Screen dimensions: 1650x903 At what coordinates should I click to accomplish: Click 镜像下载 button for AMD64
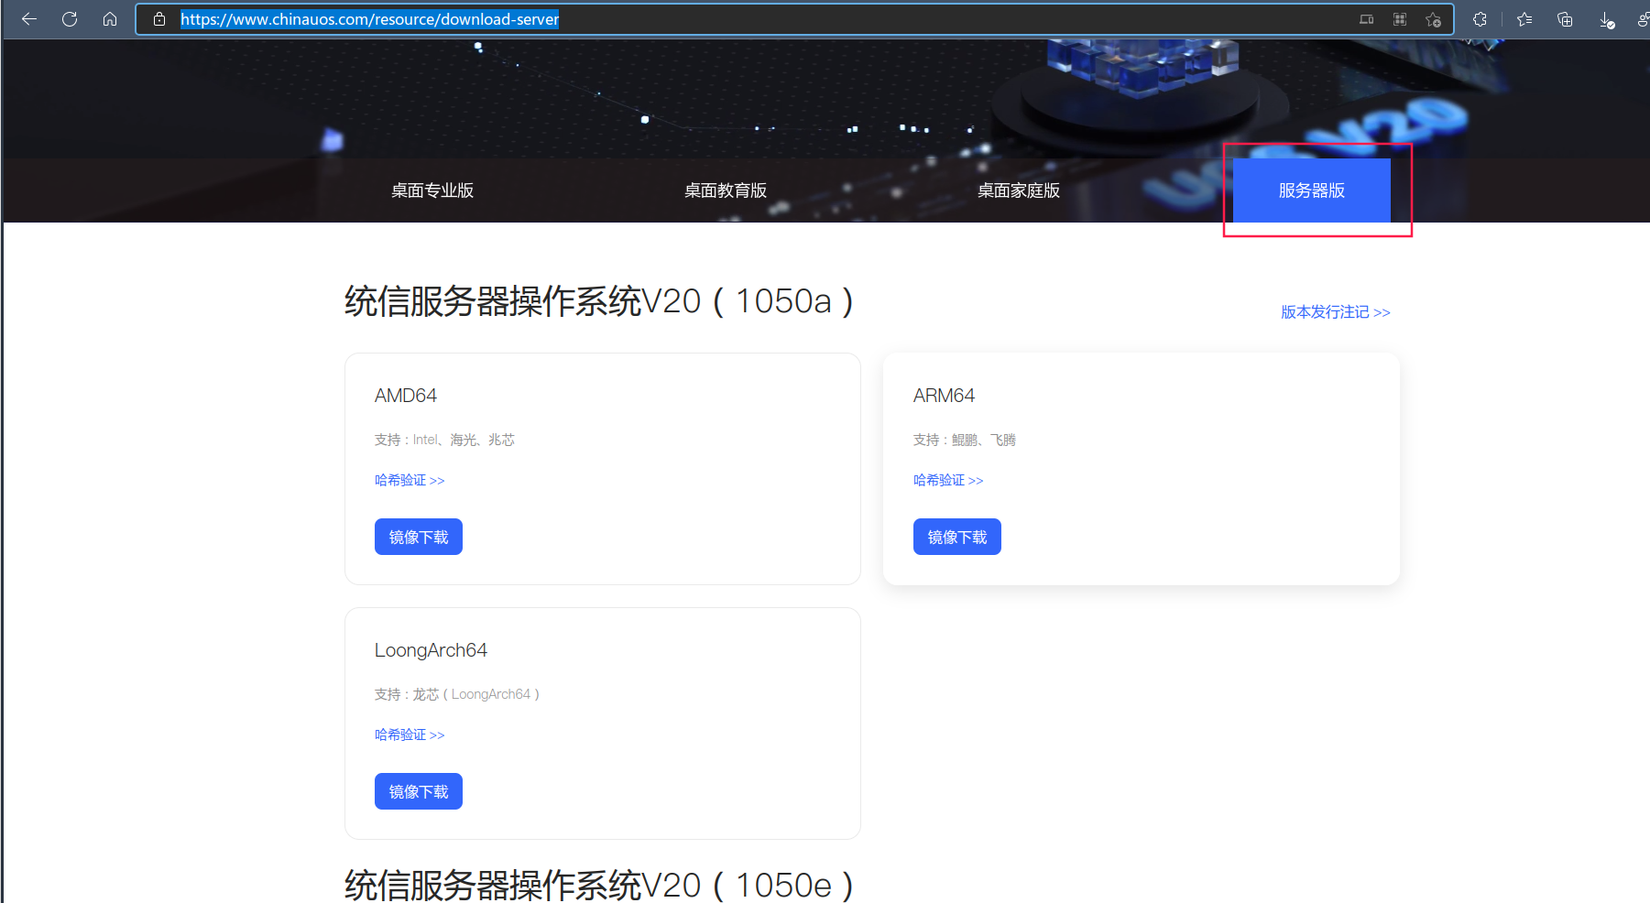pos(419,537)
